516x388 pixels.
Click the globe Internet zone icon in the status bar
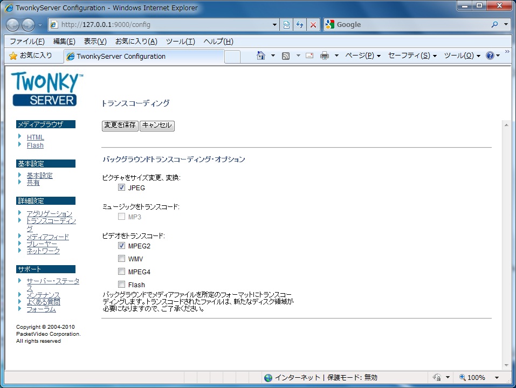[x=268, y=378]
